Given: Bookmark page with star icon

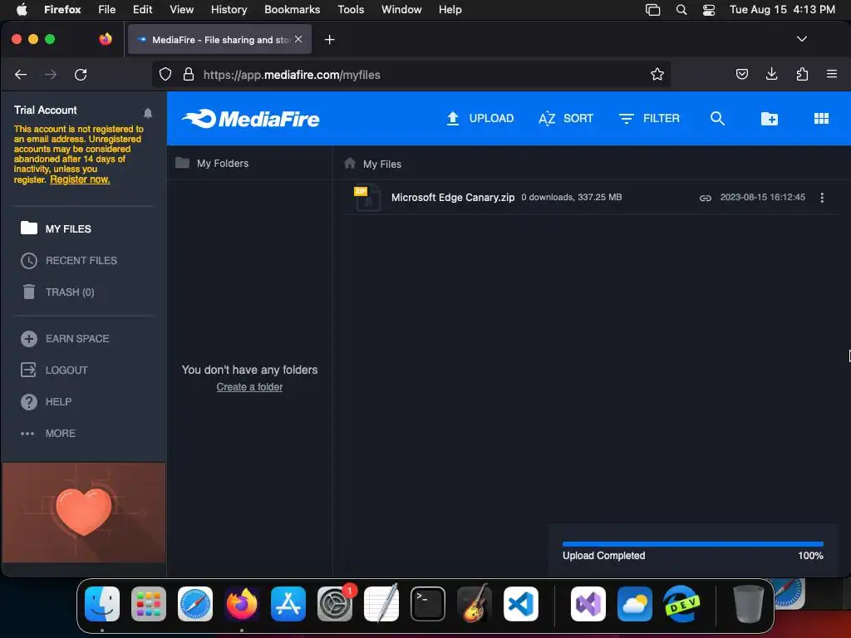Looking at the screenshot, I should 657,74.
